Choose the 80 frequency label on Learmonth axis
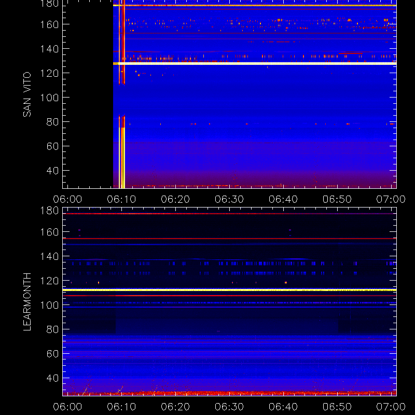The height and width of the screenshot is (415, 415). click(x=52, y=329)
